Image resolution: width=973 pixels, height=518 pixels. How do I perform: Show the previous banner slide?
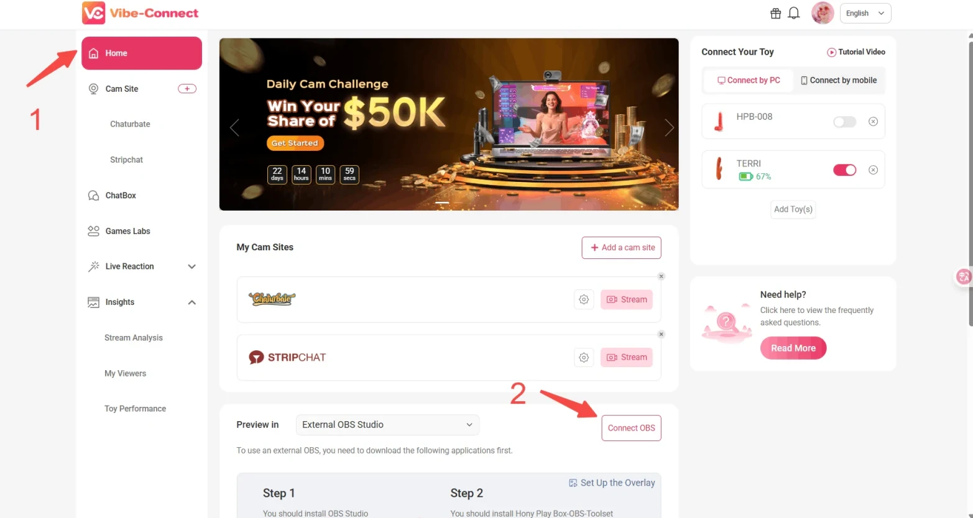coord(234,127)
